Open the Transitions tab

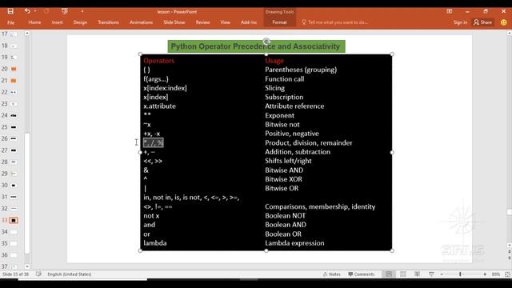pyautogui.click(x=109, y=22)
